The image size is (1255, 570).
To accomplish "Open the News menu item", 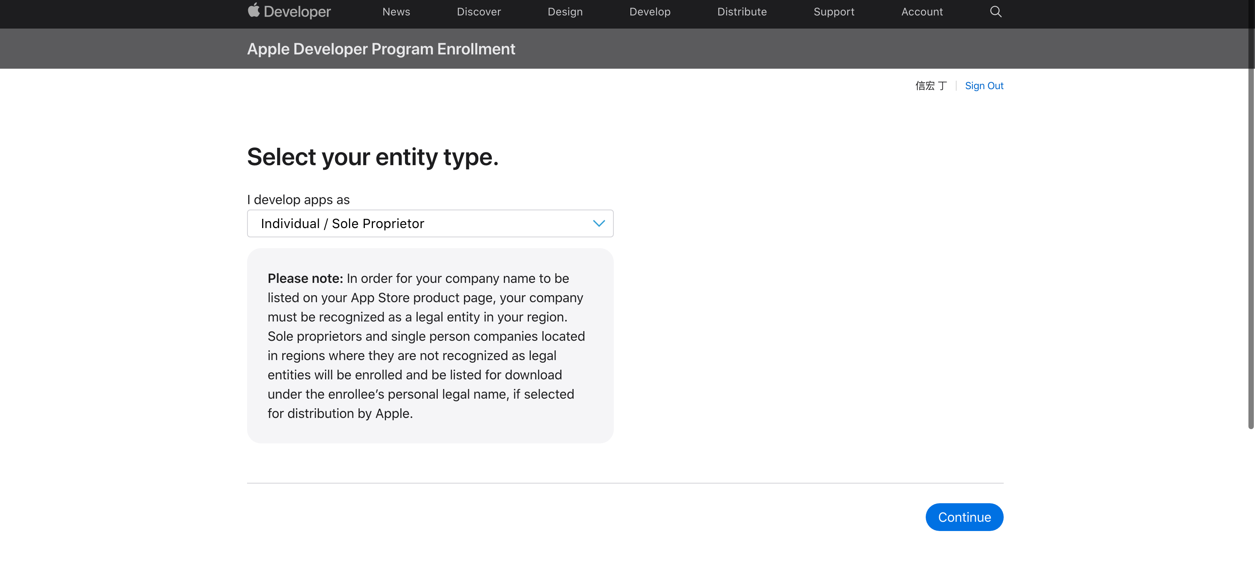I will tap(396, 12).
